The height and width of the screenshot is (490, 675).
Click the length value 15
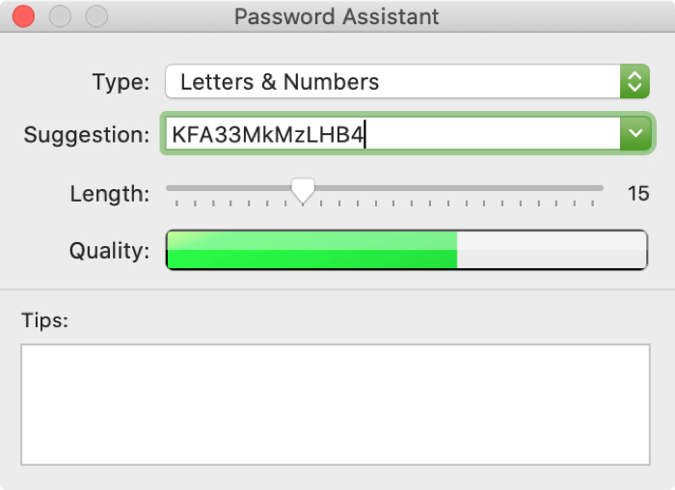click(x=637, y=194)
